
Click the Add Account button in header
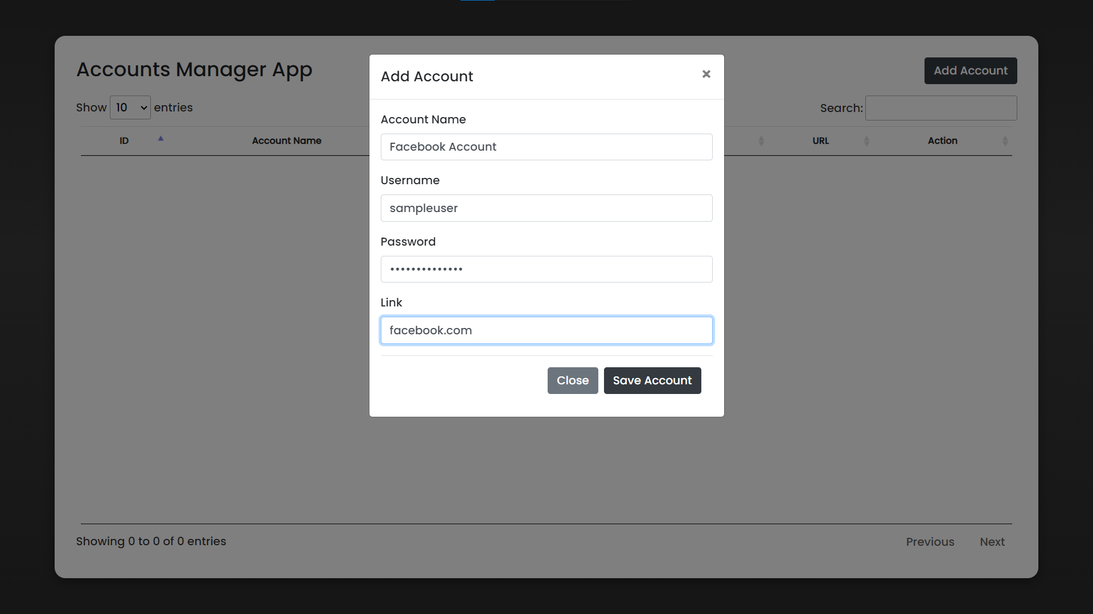971,70
